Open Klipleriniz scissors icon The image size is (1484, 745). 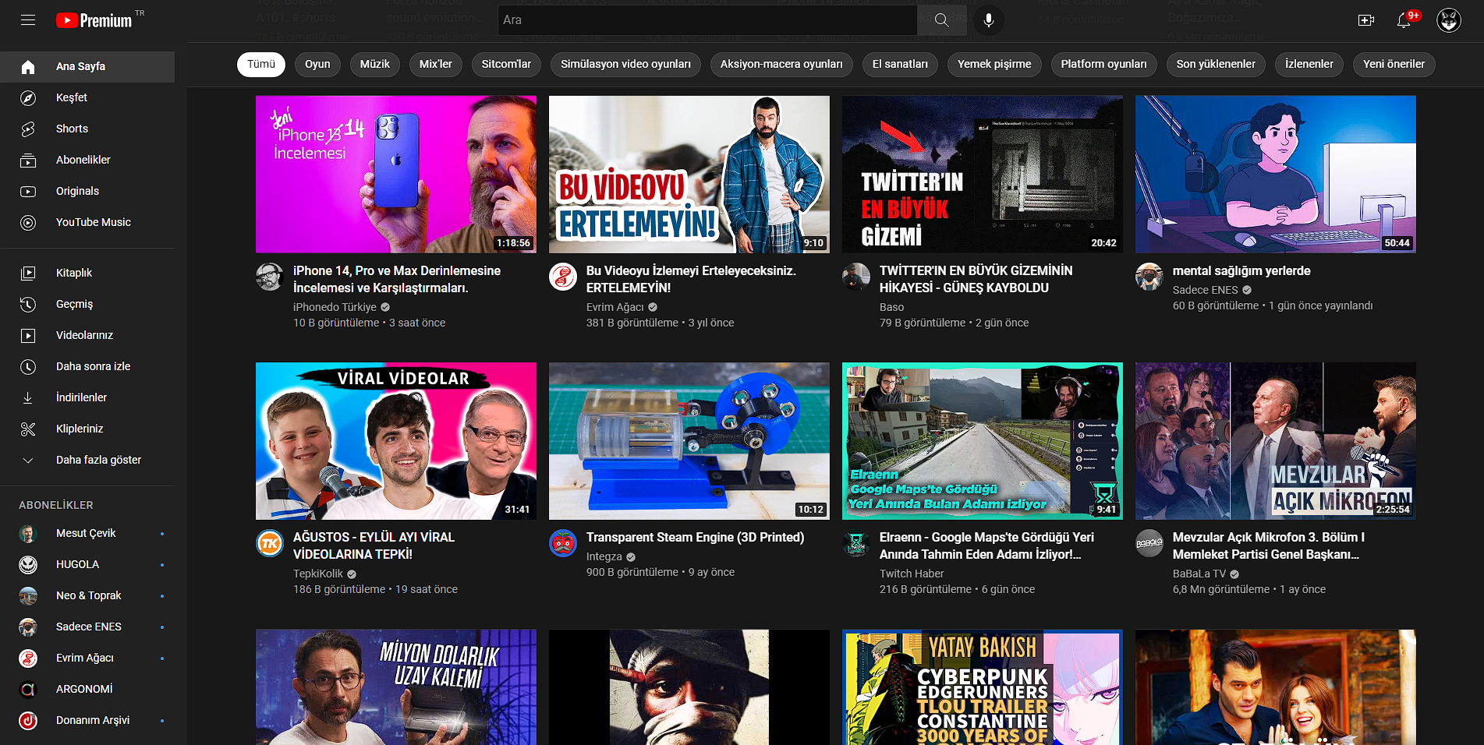[x=28, y=429]
